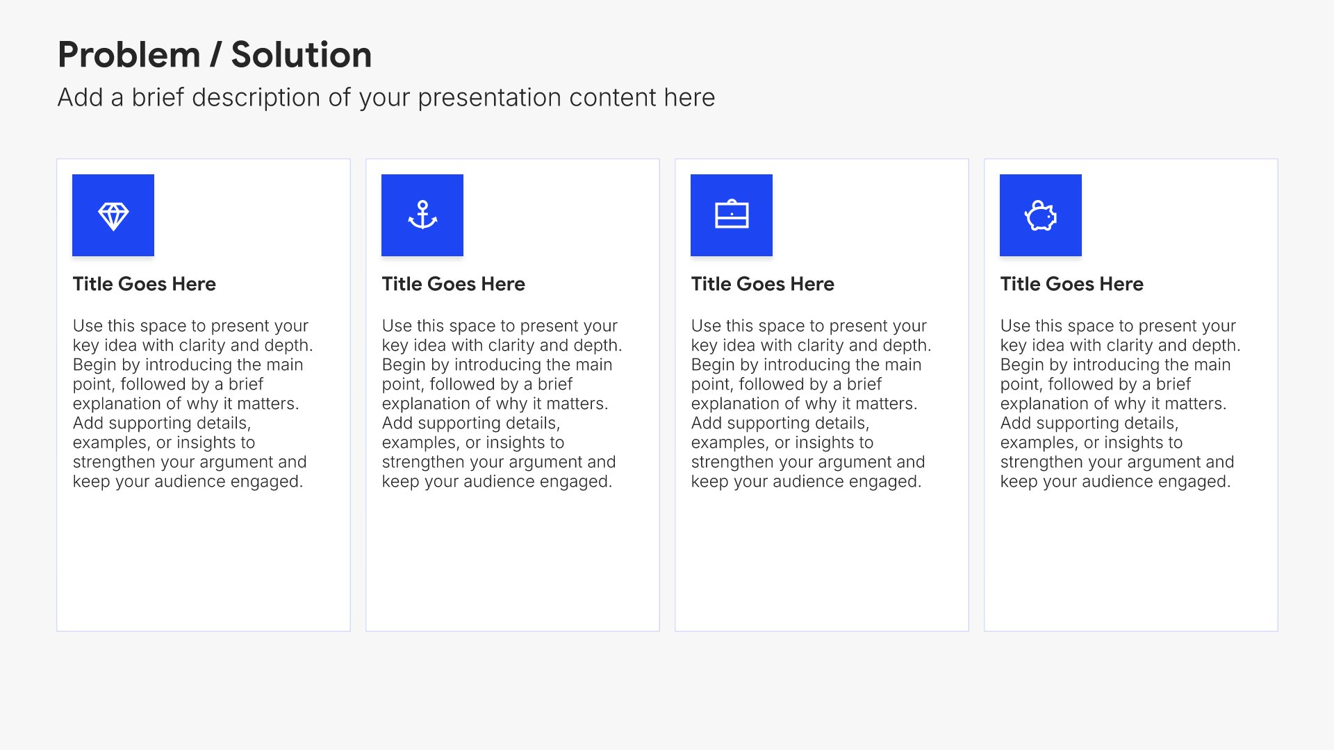Screen dimensions: 1334x750
Task: Click the diamond icon in first card
Action: (113, 216)
